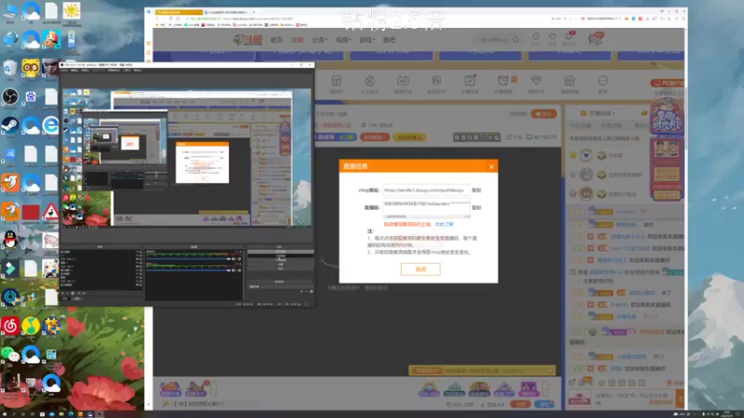Click the 关闭 button in dialog
The height and width of the screenshot is (418, 744).
[420, 269]
